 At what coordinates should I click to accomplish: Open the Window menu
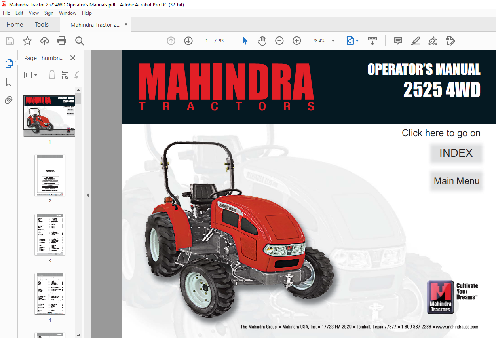[68, 13]
